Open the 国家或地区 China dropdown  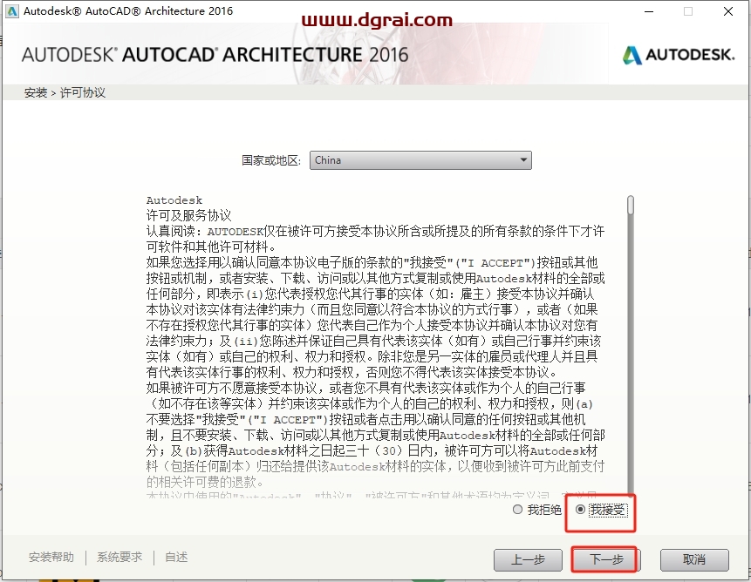click(420, 160)
